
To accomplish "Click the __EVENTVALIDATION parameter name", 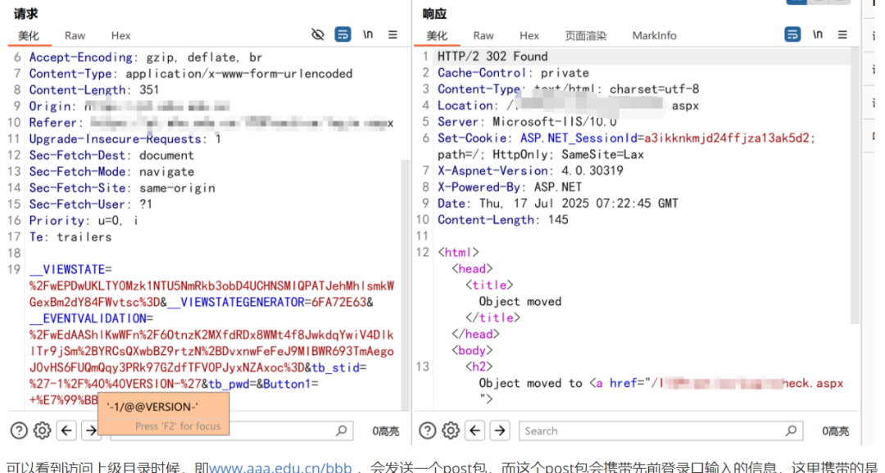I will click(88, 318).
